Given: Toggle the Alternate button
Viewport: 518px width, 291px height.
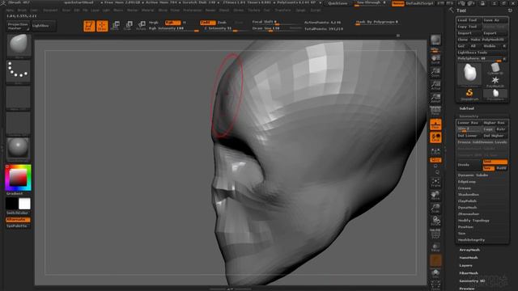Looking at the screenshot, I should click(x=18, y=219).
